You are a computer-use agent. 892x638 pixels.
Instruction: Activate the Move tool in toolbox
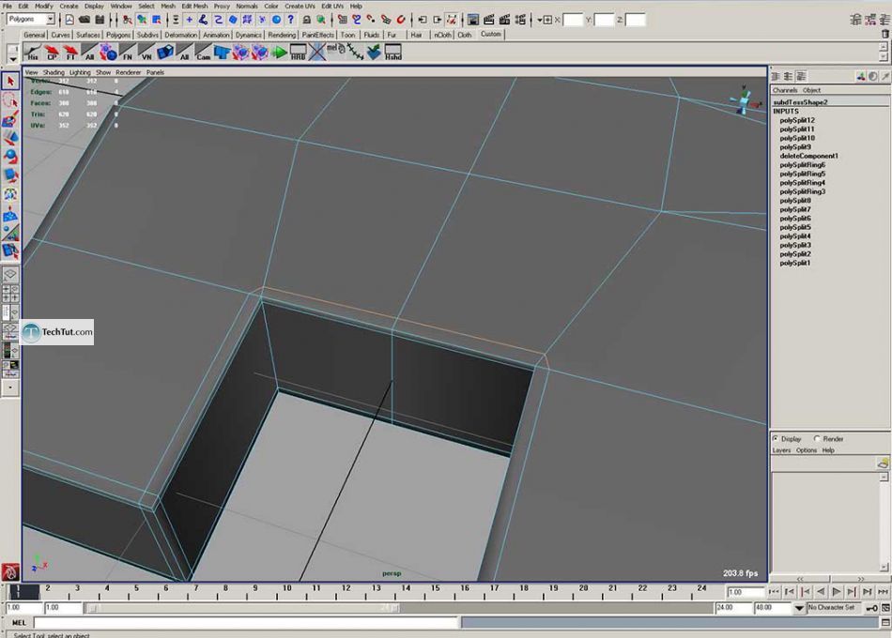(10, 138)
